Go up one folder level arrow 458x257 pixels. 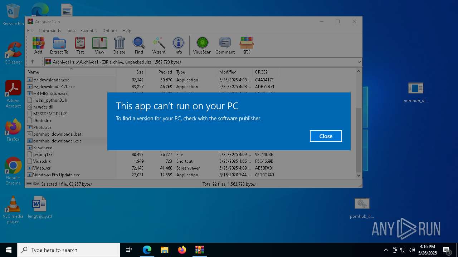pyautogui.click(x=33, y=62)
